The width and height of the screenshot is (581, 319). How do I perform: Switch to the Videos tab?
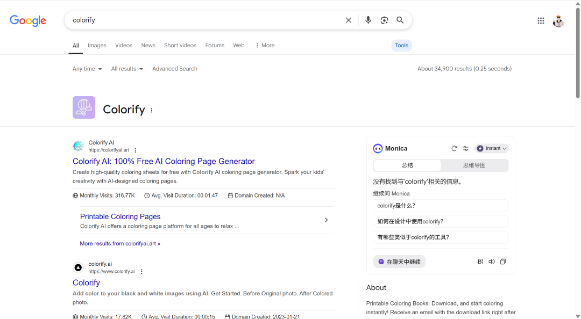[124, 45]
